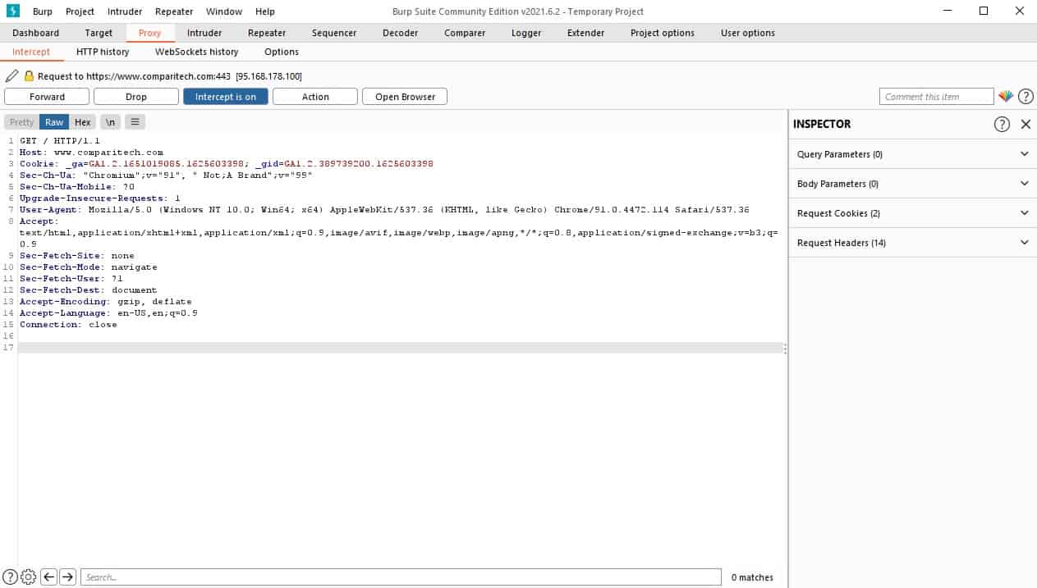Open the Project menu
Screen dimensions: 1037x588
pos(80,11)
